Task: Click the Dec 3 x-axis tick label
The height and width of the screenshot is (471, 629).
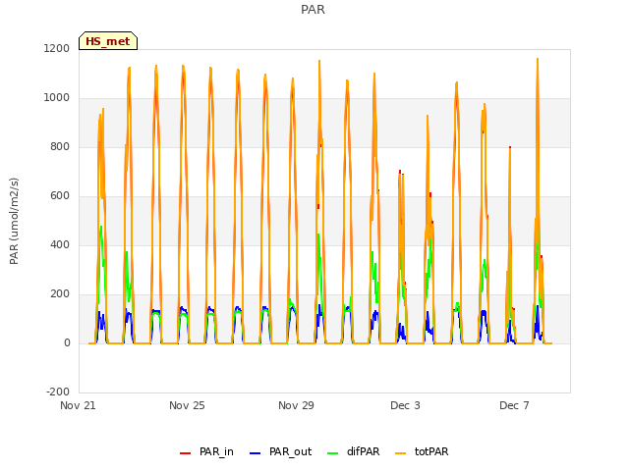Action: pyautogui.click(x=405, y=405)
